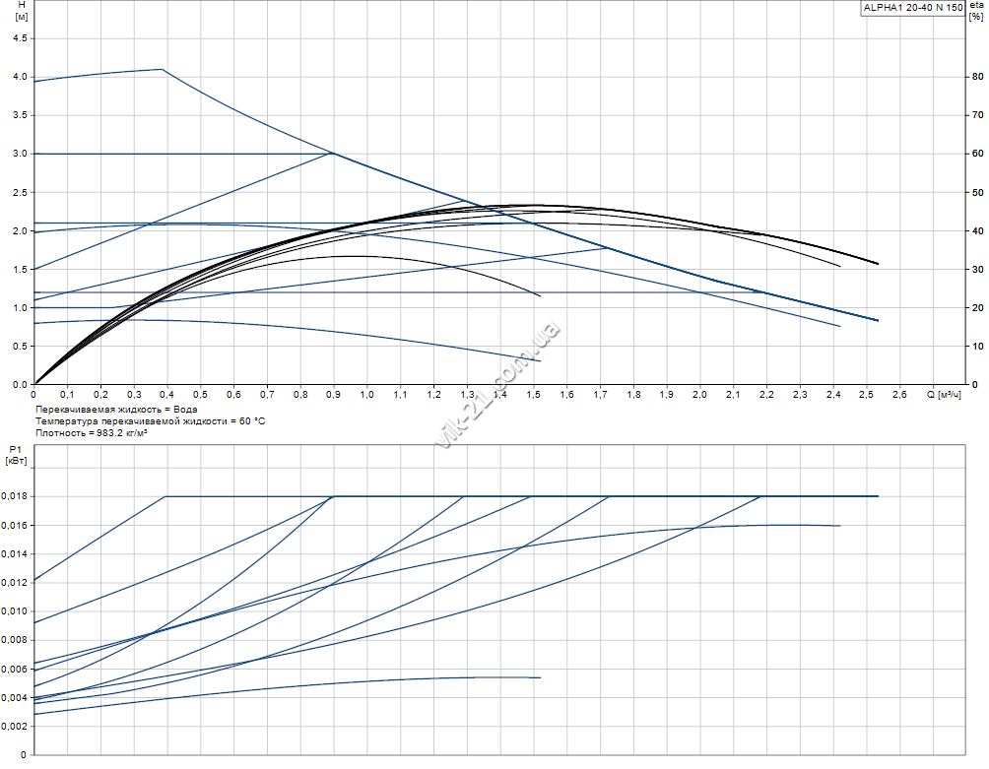989x769 pixels.
Task: Click the 'Плотность = 983.2 кг/м³' line
Action: 92,432
